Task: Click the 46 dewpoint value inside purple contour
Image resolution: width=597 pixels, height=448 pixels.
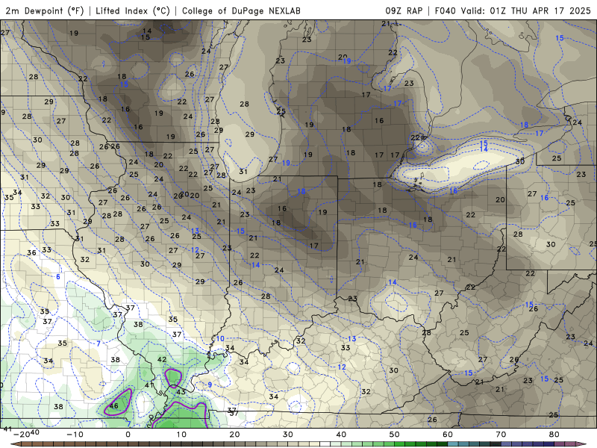Action: [x=114, y=405]
